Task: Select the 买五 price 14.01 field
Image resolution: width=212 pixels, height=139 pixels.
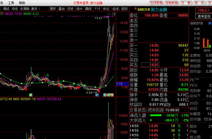Action: [x=150, y=65]
